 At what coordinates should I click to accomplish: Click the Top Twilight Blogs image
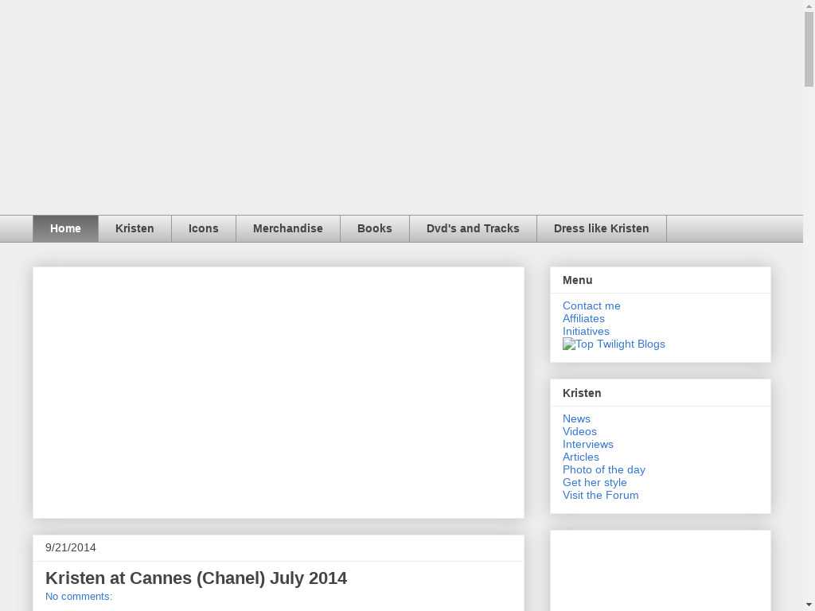(x=614, y=344)
